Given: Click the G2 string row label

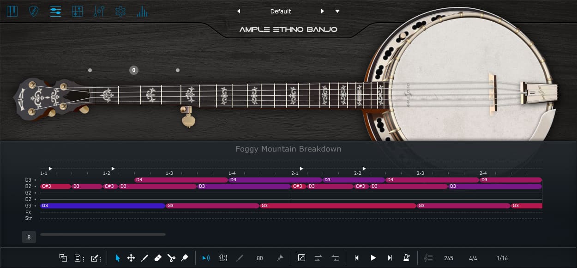Looking at the screenshot, I should point(28,193).
